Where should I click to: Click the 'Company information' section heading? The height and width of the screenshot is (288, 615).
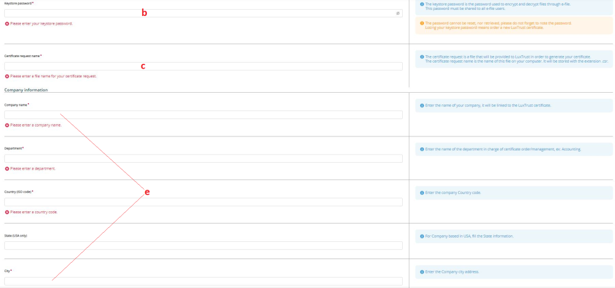pos(26,90)
